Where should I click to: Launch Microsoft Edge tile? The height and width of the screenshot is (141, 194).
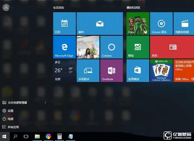click(64, 47)
